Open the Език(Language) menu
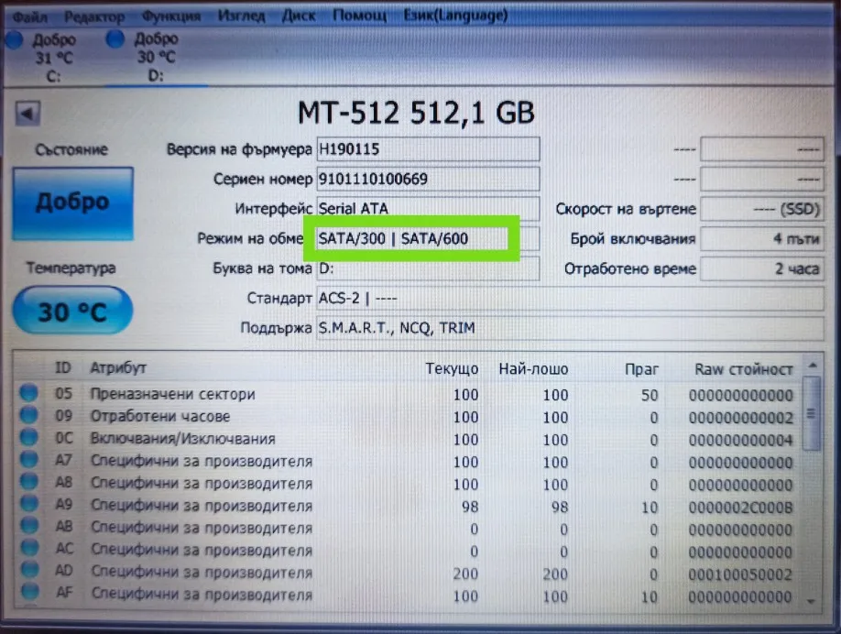 (x=455, y=15)
